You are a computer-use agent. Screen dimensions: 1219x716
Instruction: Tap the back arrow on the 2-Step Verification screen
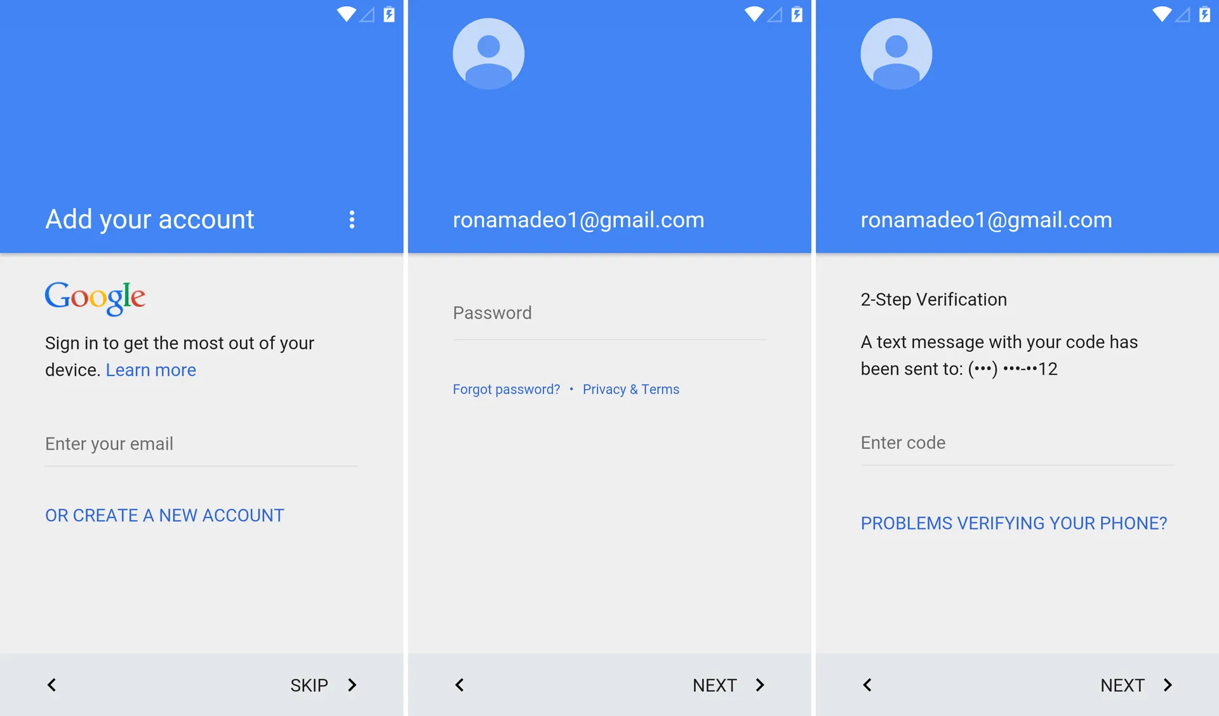[867, 685]
